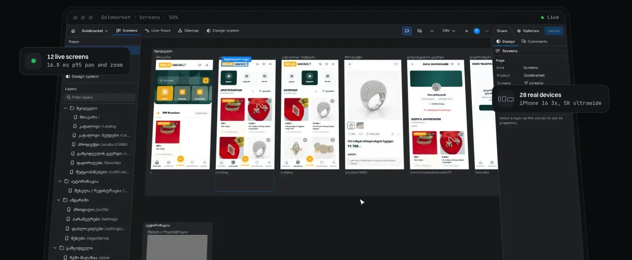632x260 pixels.
Task: Click the Screens heading icon in right panel
Action: 499,51
